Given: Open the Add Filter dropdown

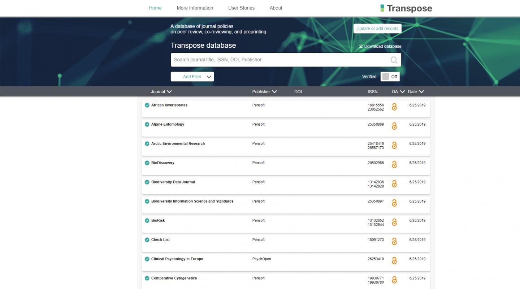Looking at the screenshot, I should (x=192, y=77).
